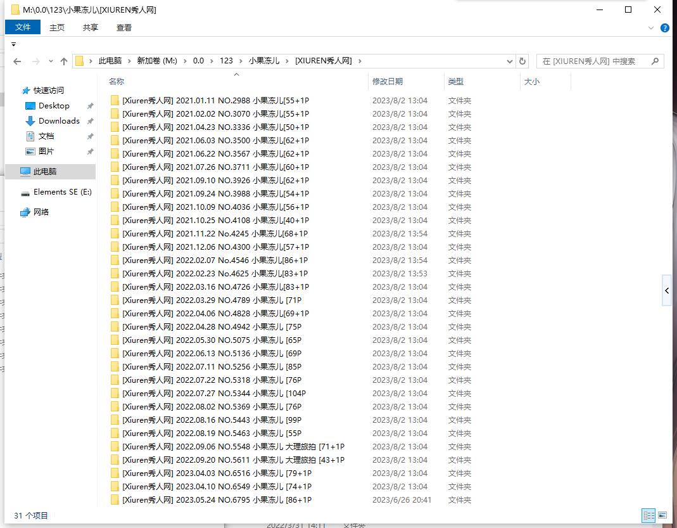Select 此电脑 in the address breadcrumb

coord(110,61)
